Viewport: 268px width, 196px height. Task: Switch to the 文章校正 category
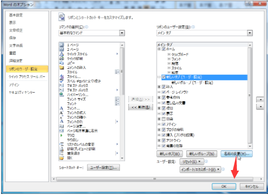tap(16, 31)
